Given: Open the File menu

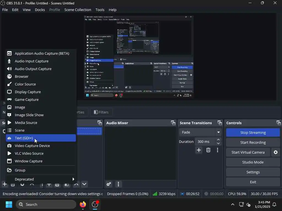Looking at the screenshot, I should [x=5, y=10].
